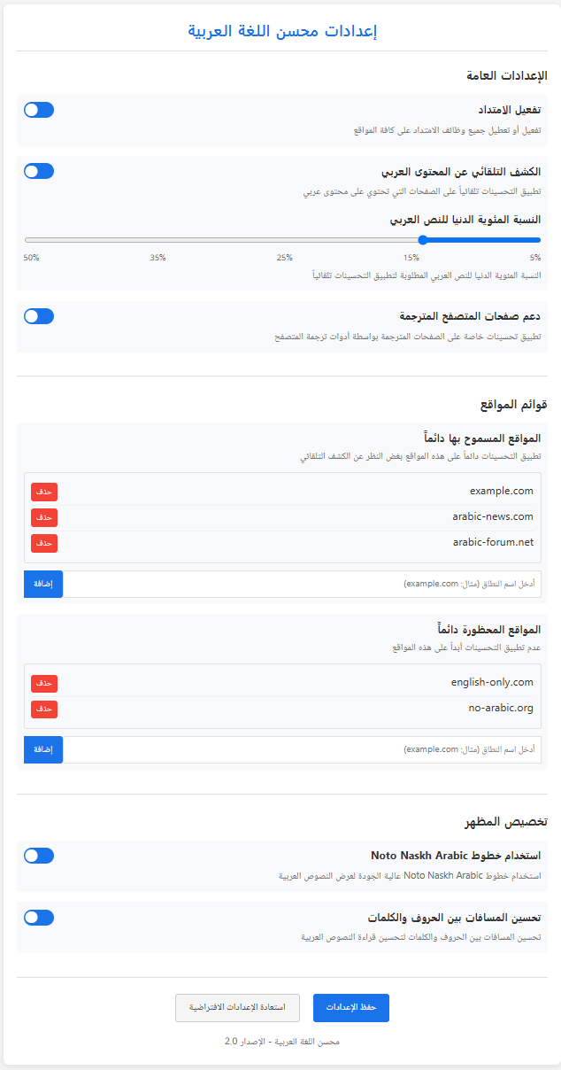
Task: Enable دعم صفحات المتصفح المترجمة toggle
Action: click(39, 316)
